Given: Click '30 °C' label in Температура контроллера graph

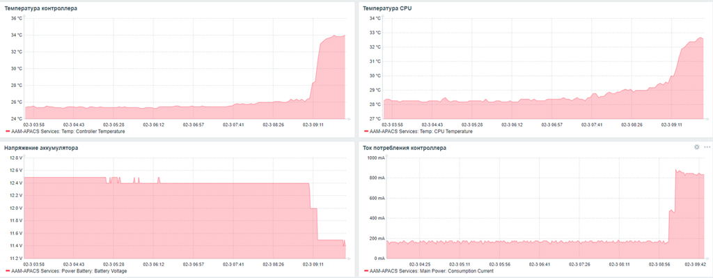Looking at the screenshot, I should [x=17, y=69].
